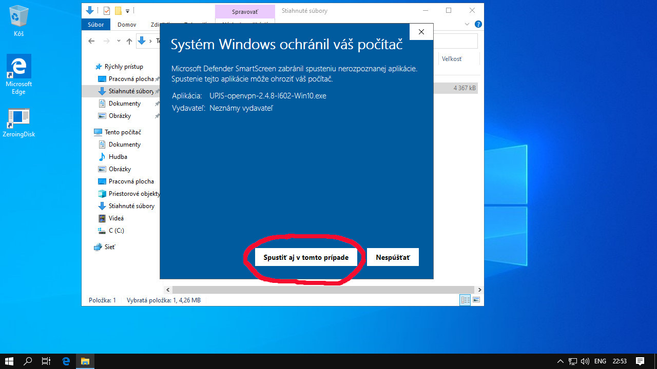Click Vybratá položka: 1, 4,26 MB status text
This screenshot has width=657, height=369.
164,300
